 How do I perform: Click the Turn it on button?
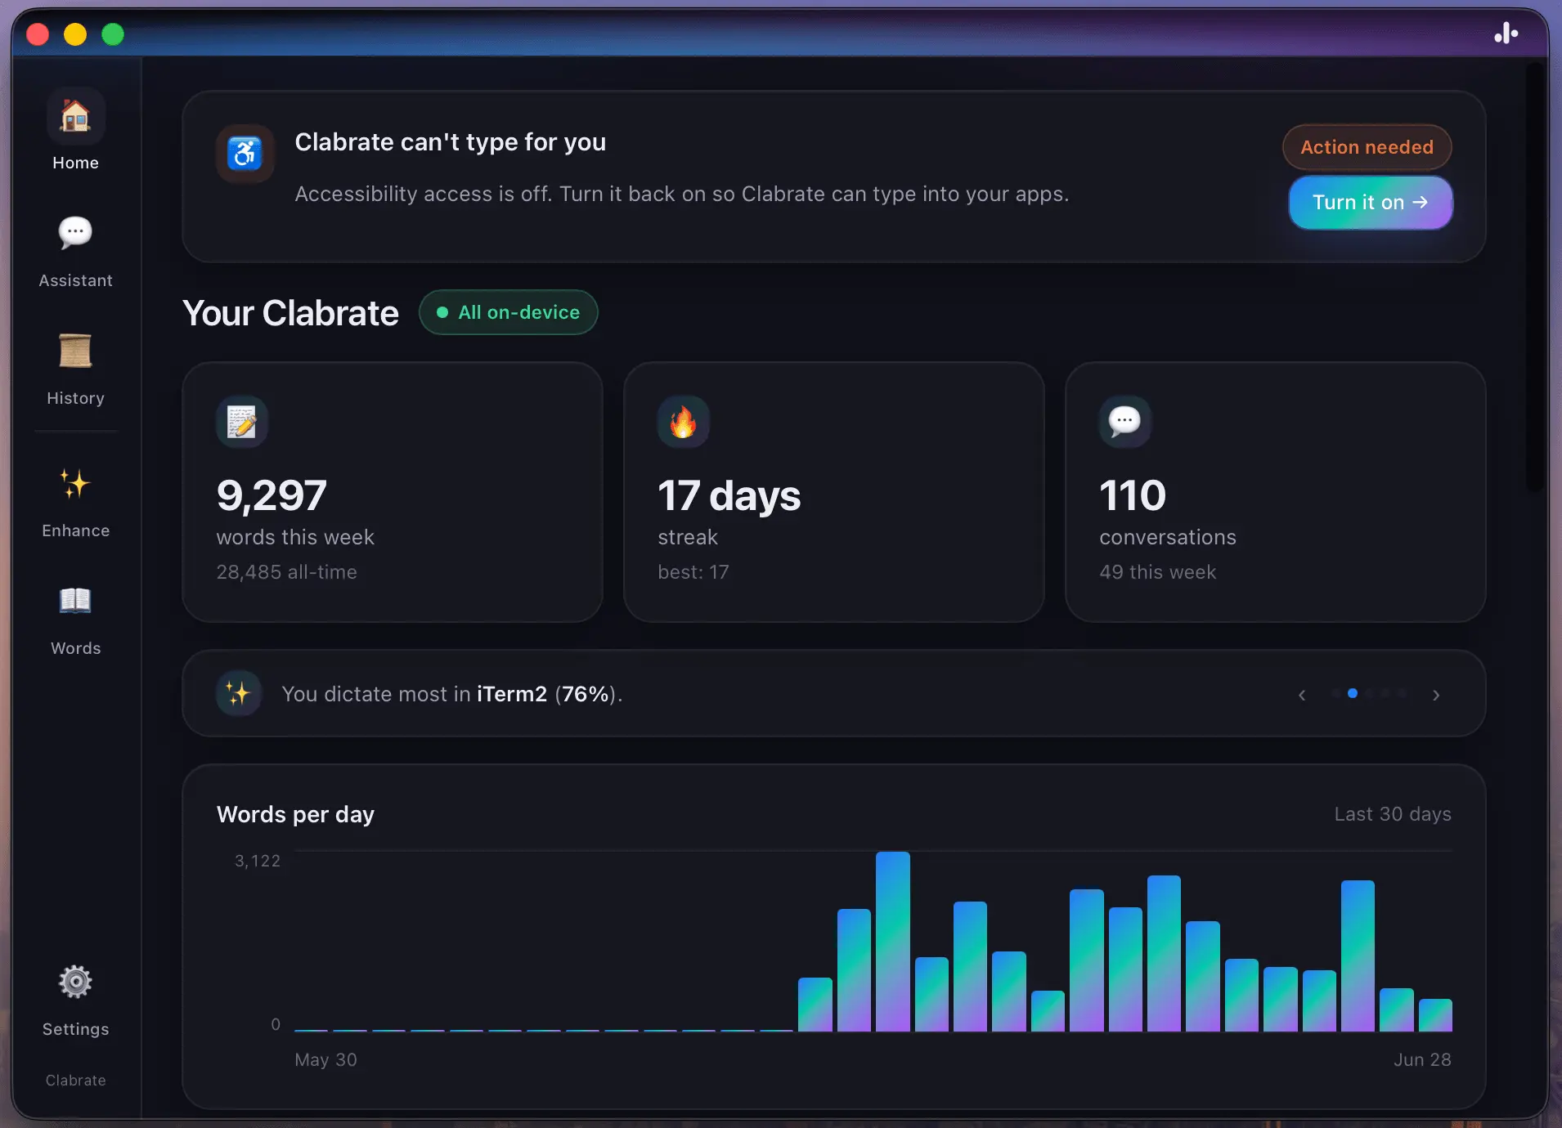pyautogui.click(x=1371, y=203)
